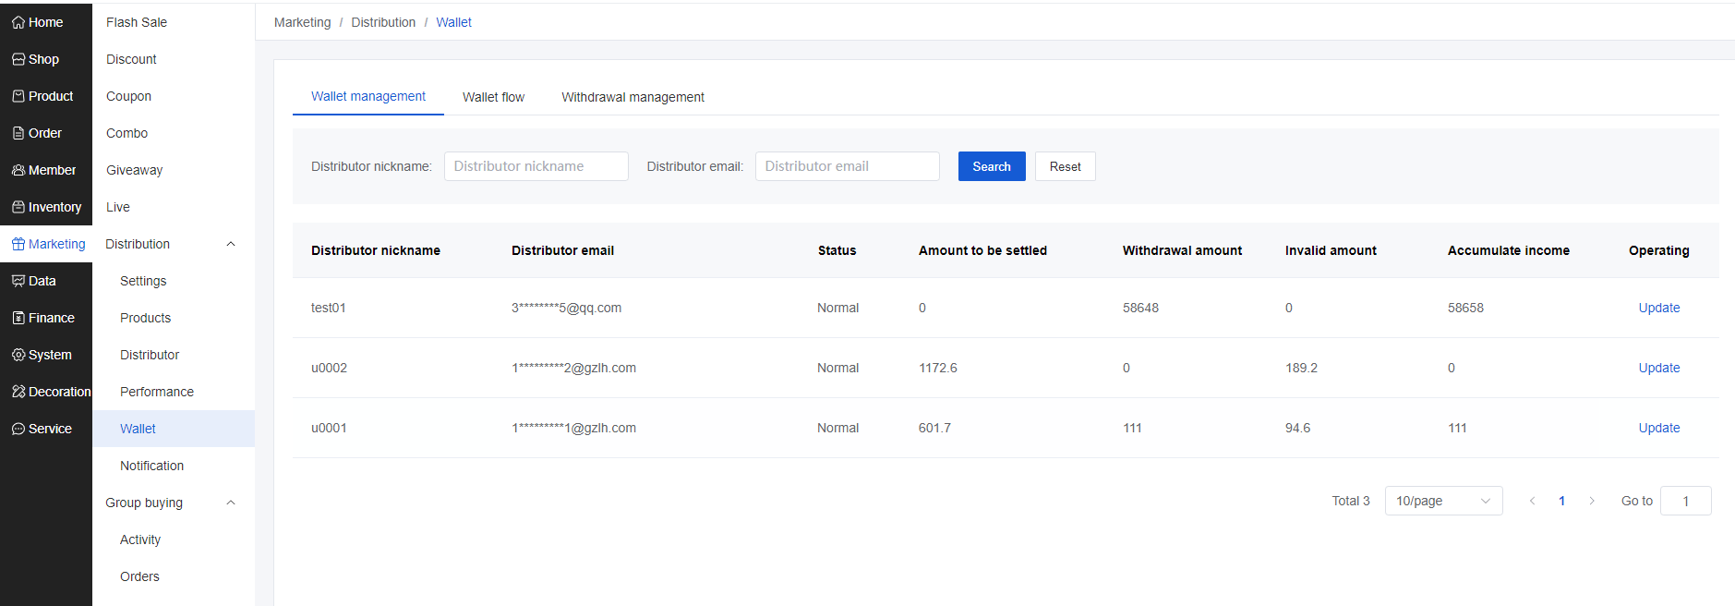Click the Reset button
The width and height of the screenshot is (1735, 606).
[x=1065, y=166]
